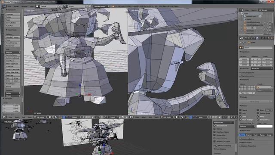
Task: Open the Extrude dropdown in tool shelf
Action: 13,53
